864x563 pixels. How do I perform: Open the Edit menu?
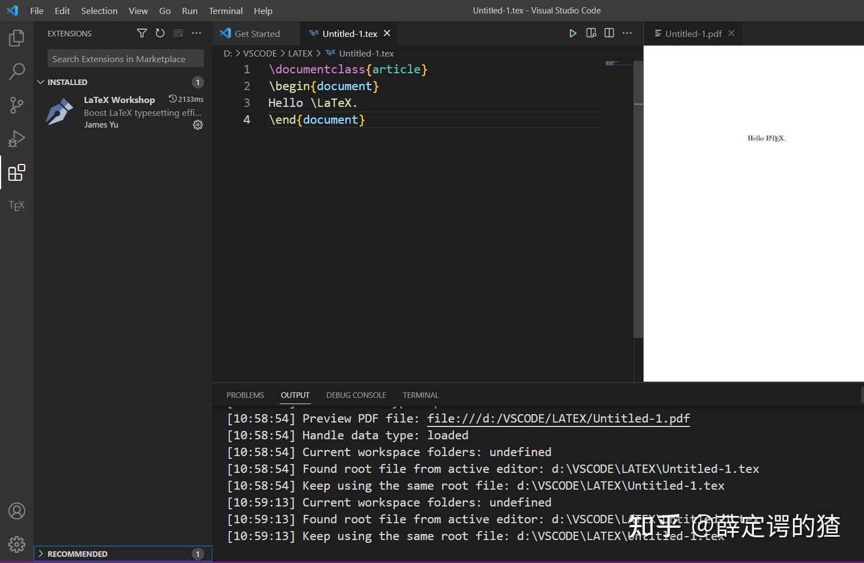click(62, 11)
